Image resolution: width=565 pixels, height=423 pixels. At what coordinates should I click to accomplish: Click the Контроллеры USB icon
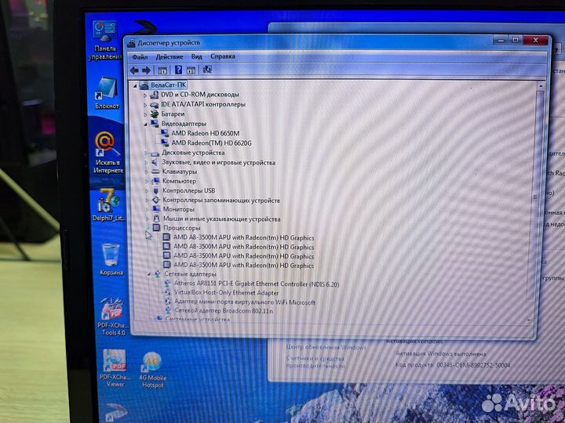pos(156,190)
